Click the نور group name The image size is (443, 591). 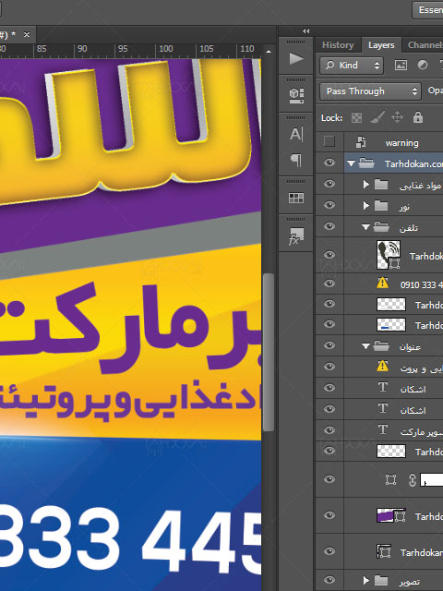click(x=404, y=207)
